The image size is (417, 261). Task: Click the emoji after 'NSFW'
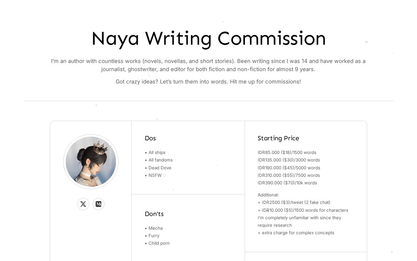tap(165, 175)
